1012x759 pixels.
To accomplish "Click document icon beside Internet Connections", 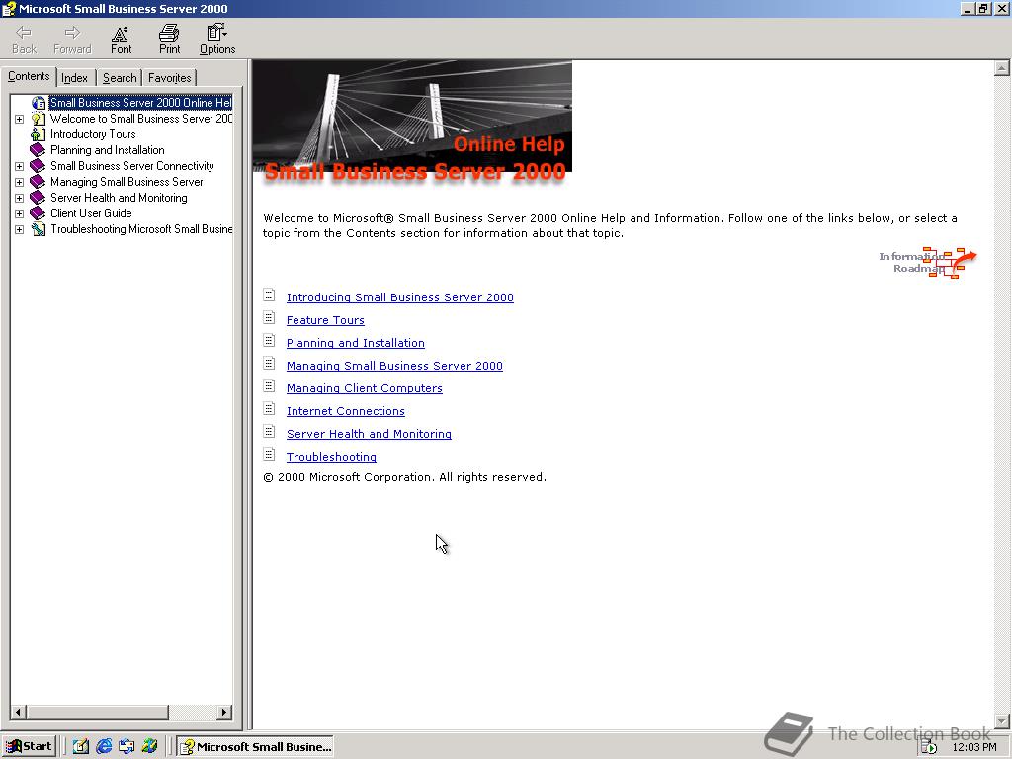I will (x=269, y=408).
